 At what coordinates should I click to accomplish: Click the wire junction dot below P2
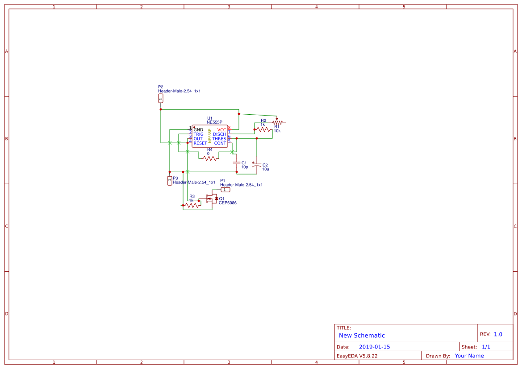click(x=161, y=109)
